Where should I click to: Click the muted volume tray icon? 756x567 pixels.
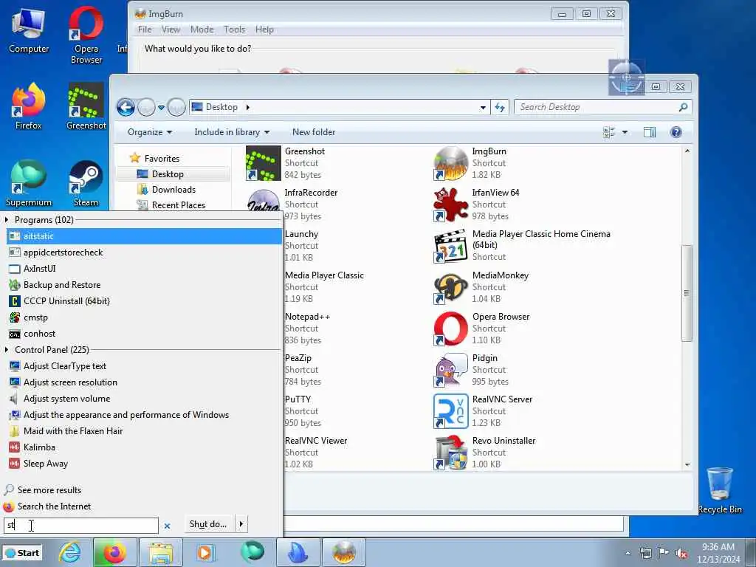(x=681, y=553)
